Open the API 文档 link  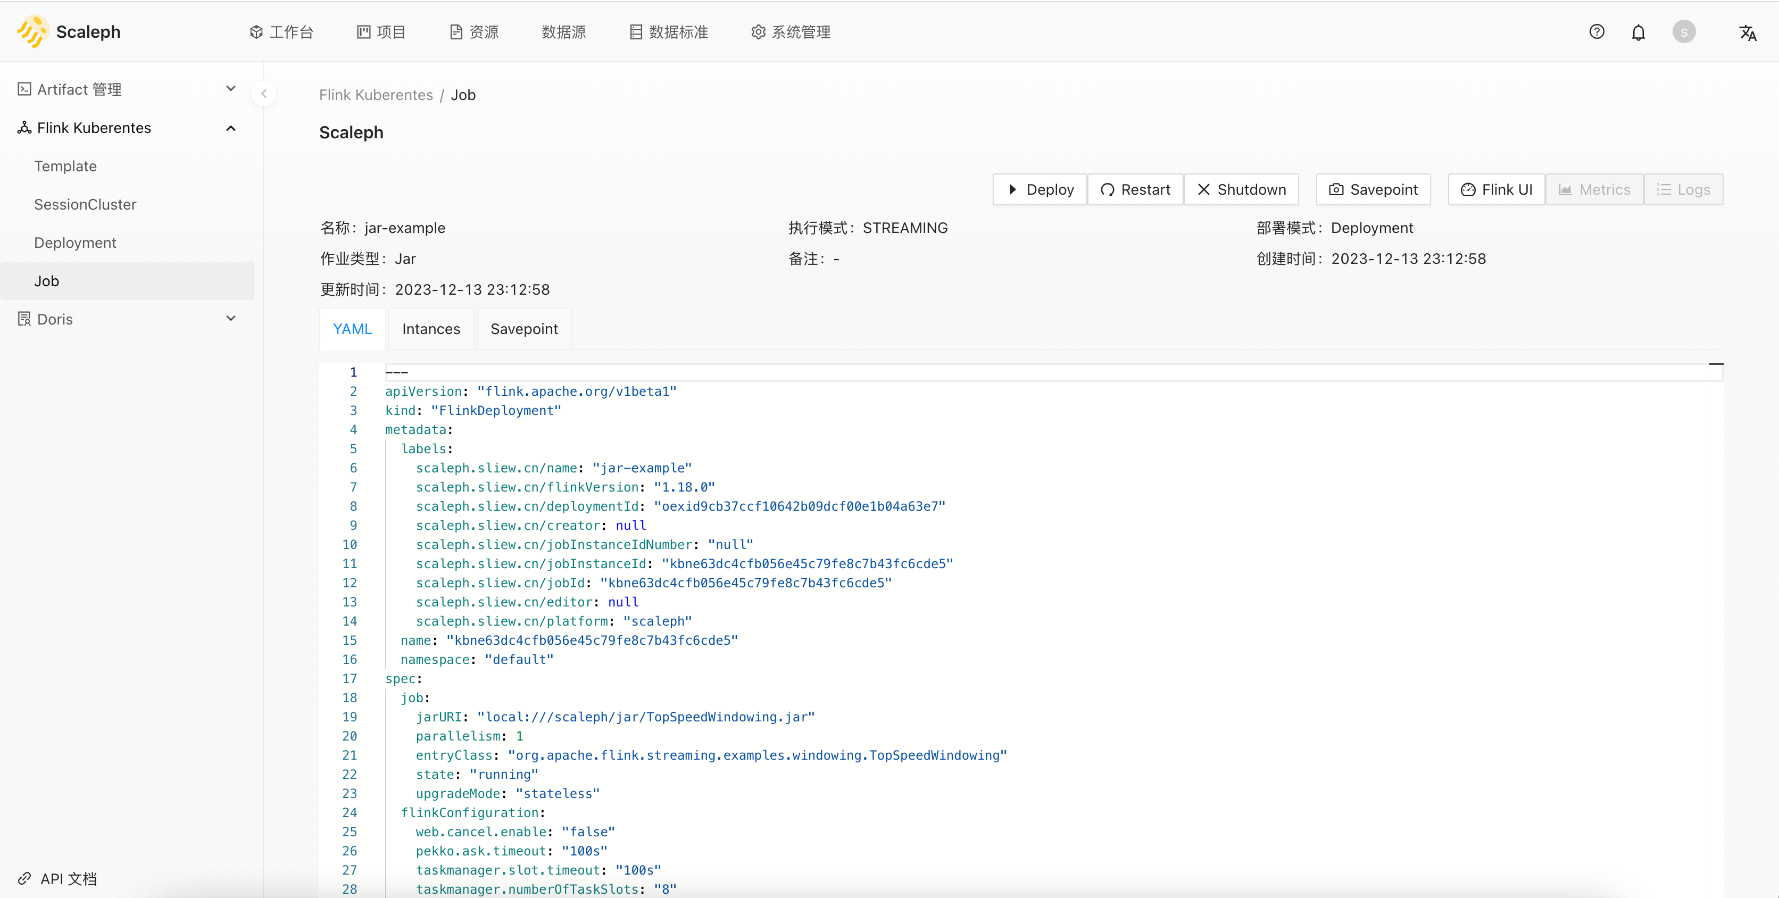58,879
